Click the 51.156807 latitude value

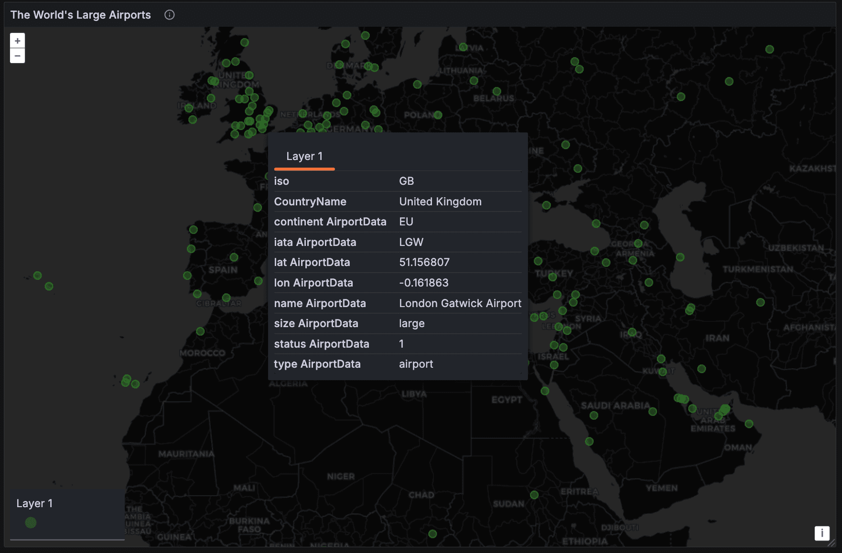point(424,262)
